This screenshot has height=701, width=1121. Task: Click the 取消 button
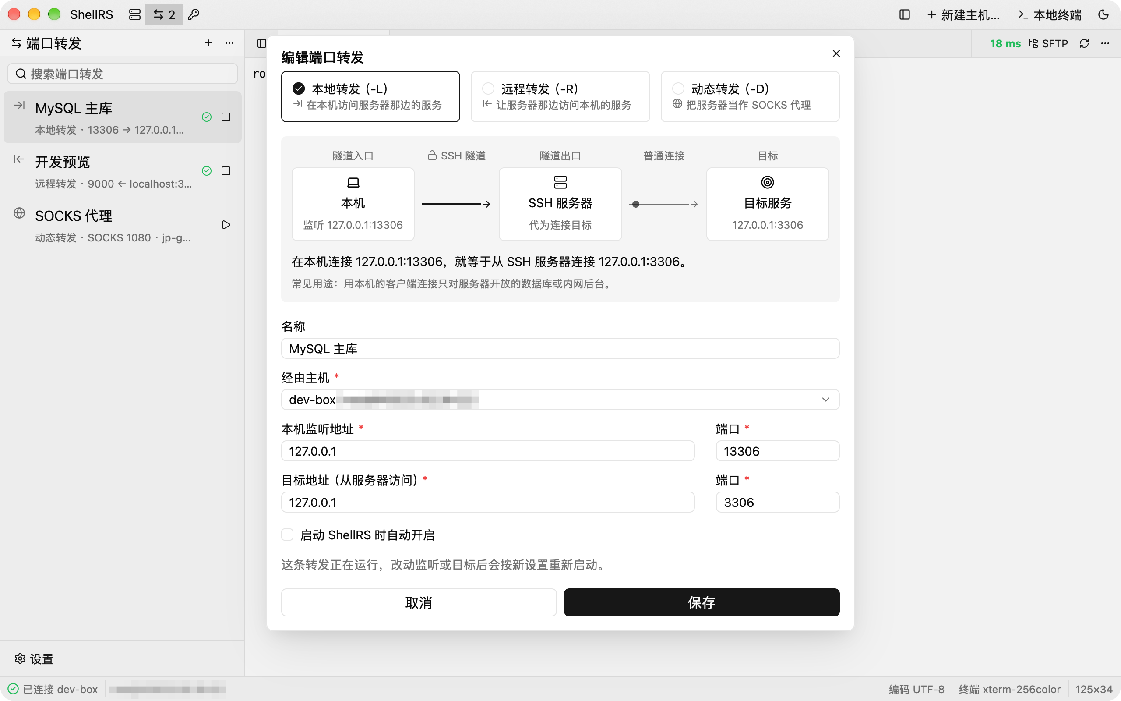coord(419,602)
